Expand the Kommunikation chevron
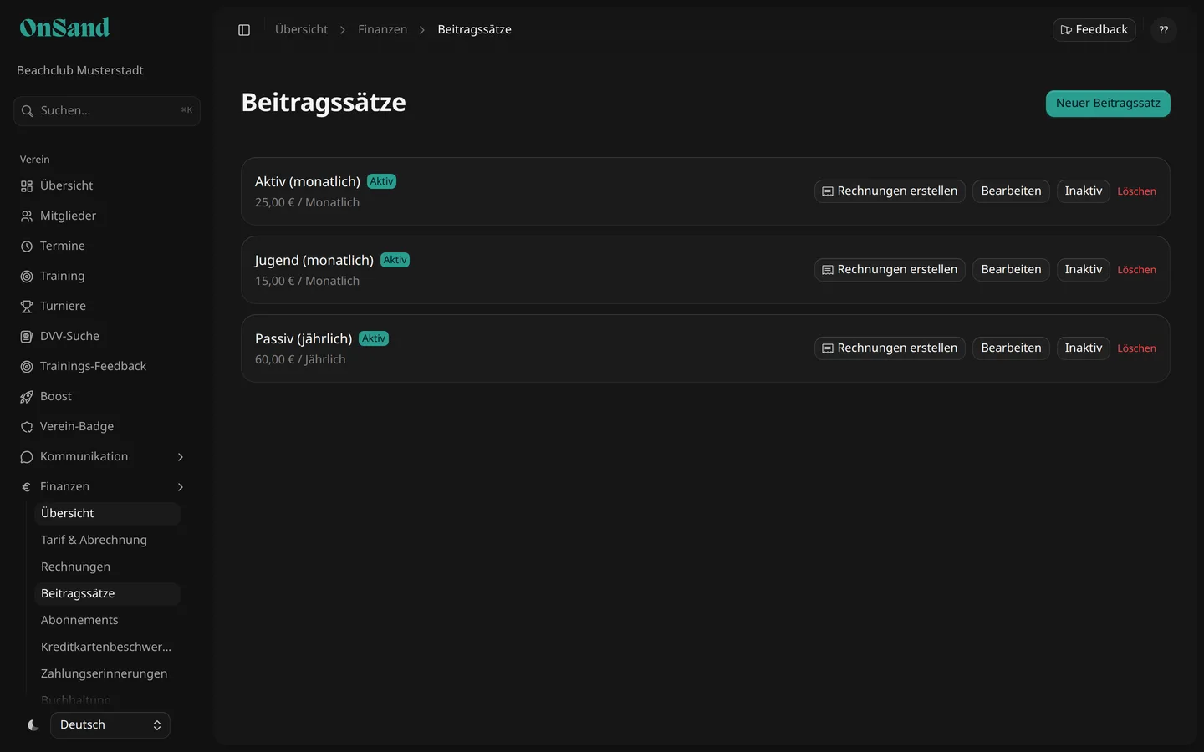 click(181, 457)
